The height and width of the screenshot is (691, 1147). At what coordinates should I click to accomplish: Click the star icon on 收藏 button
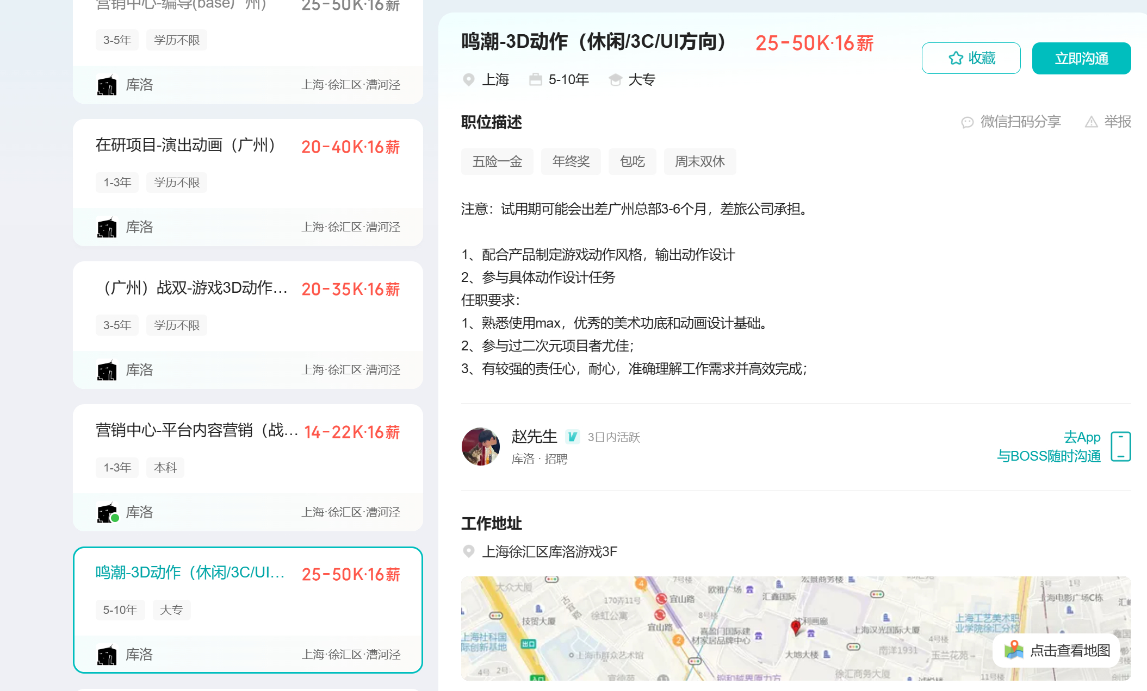pyautogui.click(x=956, y=58)
